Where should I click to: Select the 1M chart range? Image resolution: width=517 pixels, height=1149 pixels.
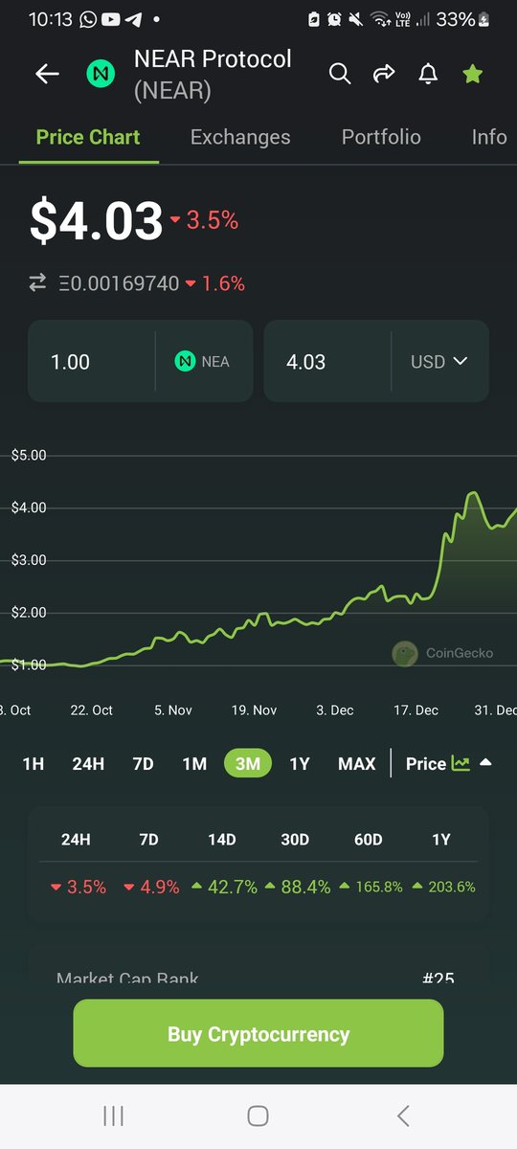pyautogui.click(x=194, y=763)
